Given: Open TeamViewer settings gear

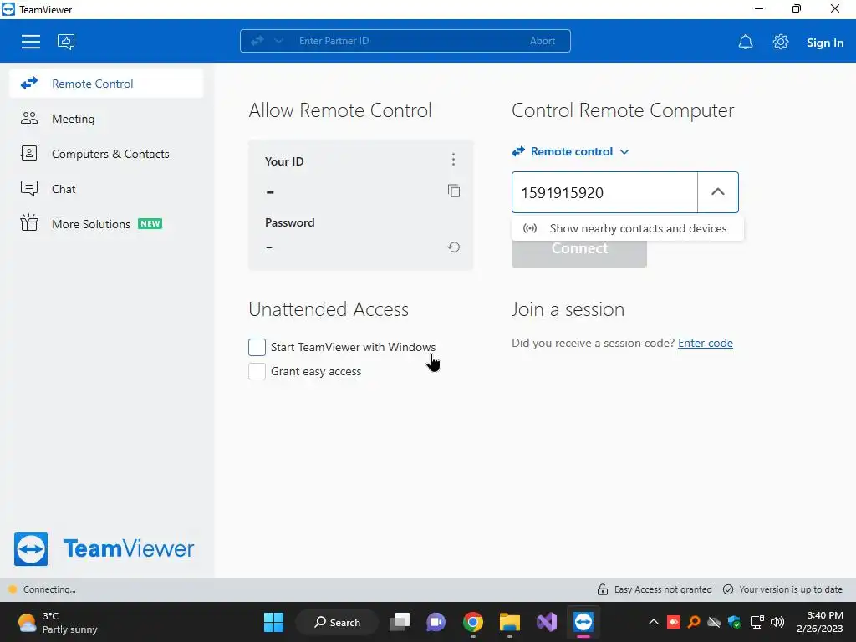Looking at the screenshot, I should pyautogui.click(x=781, y=42).
